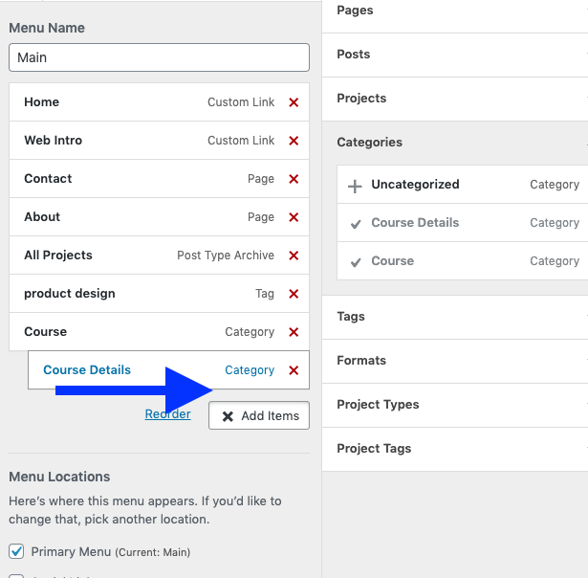Remove the product design tag item
The image size is (588, 578).
point(294,294)
